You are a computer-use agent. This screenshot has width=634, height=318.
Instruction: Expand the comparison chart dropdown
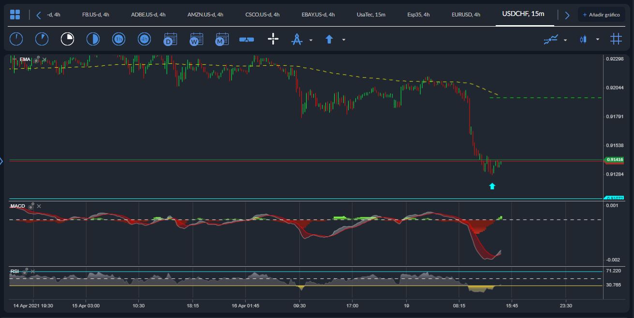tap(565, 39)
